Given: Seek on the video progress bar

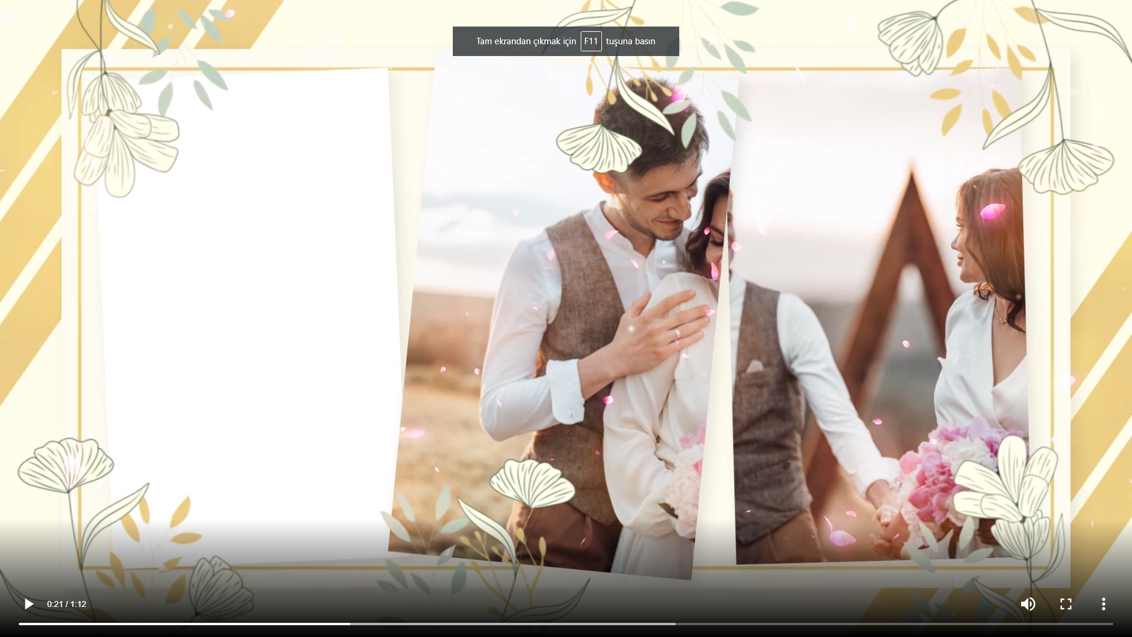Looking at the screenshot, I should tap(566, 624).
